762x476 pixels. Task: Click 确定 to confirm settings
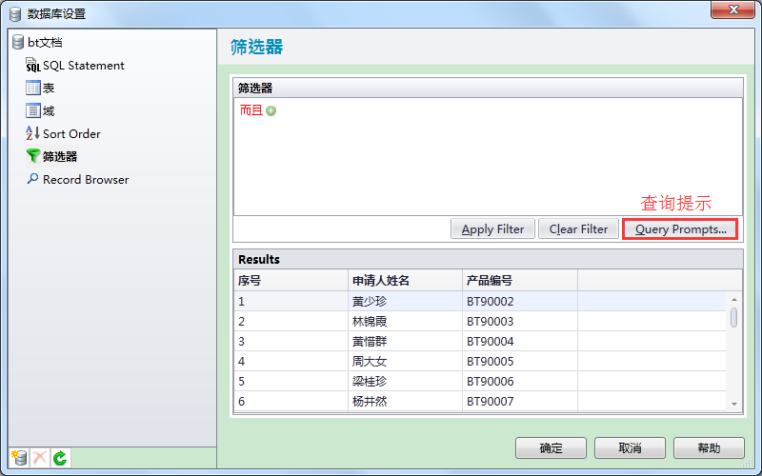pos(551,447)
